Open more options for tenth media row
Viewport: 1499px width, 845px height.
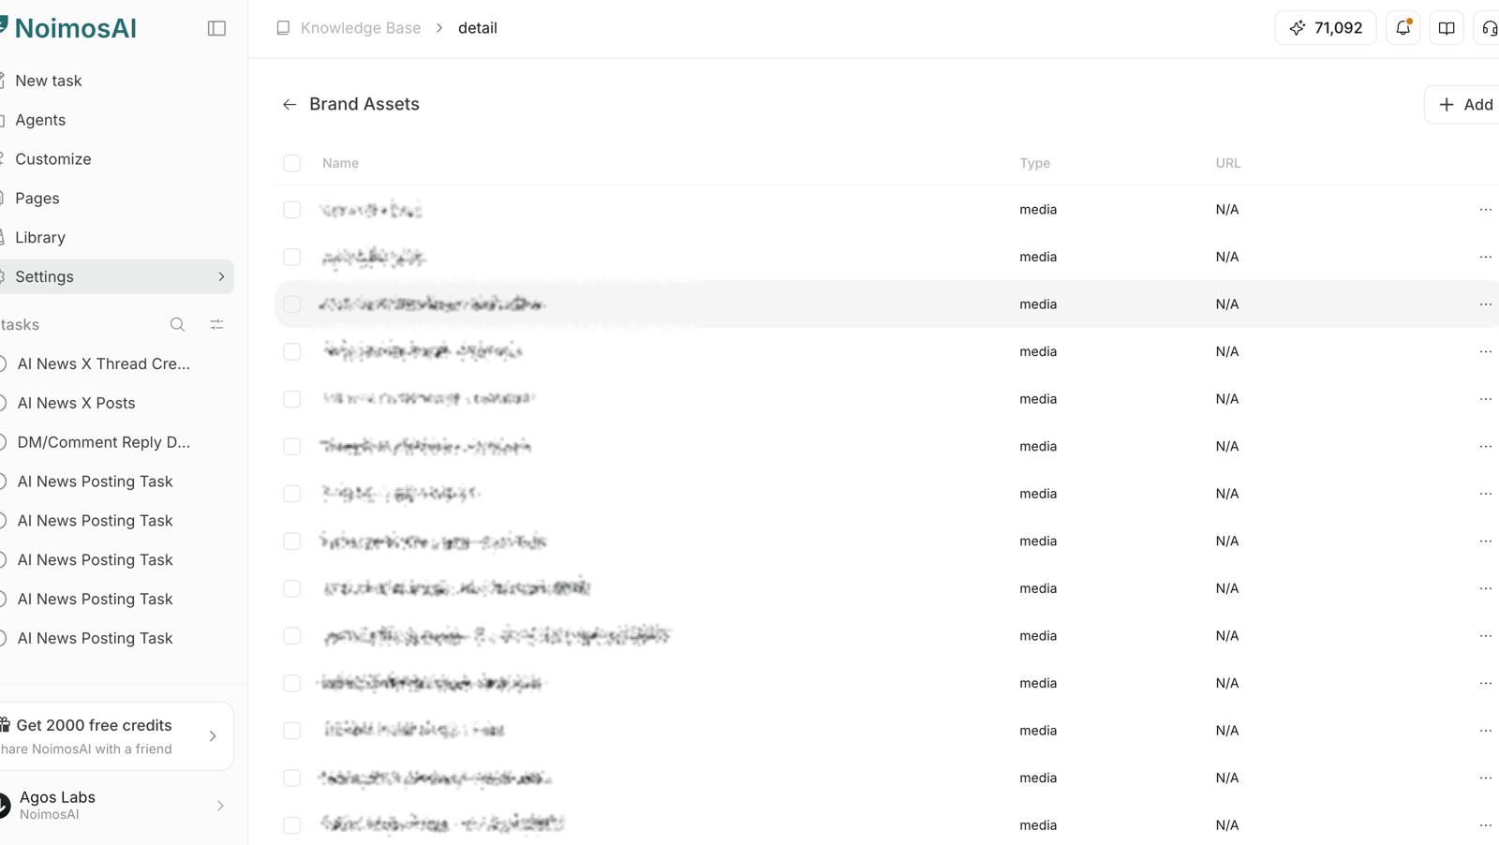1486,636
